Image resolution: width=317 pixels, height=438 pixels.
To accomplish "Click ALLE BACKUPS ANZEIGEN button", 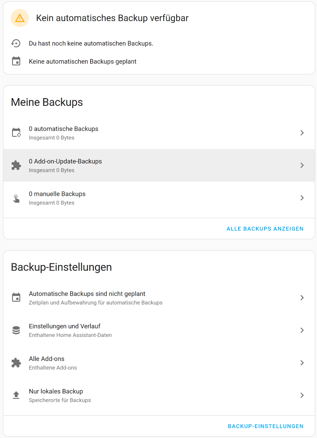I will [x=265, y=229].
